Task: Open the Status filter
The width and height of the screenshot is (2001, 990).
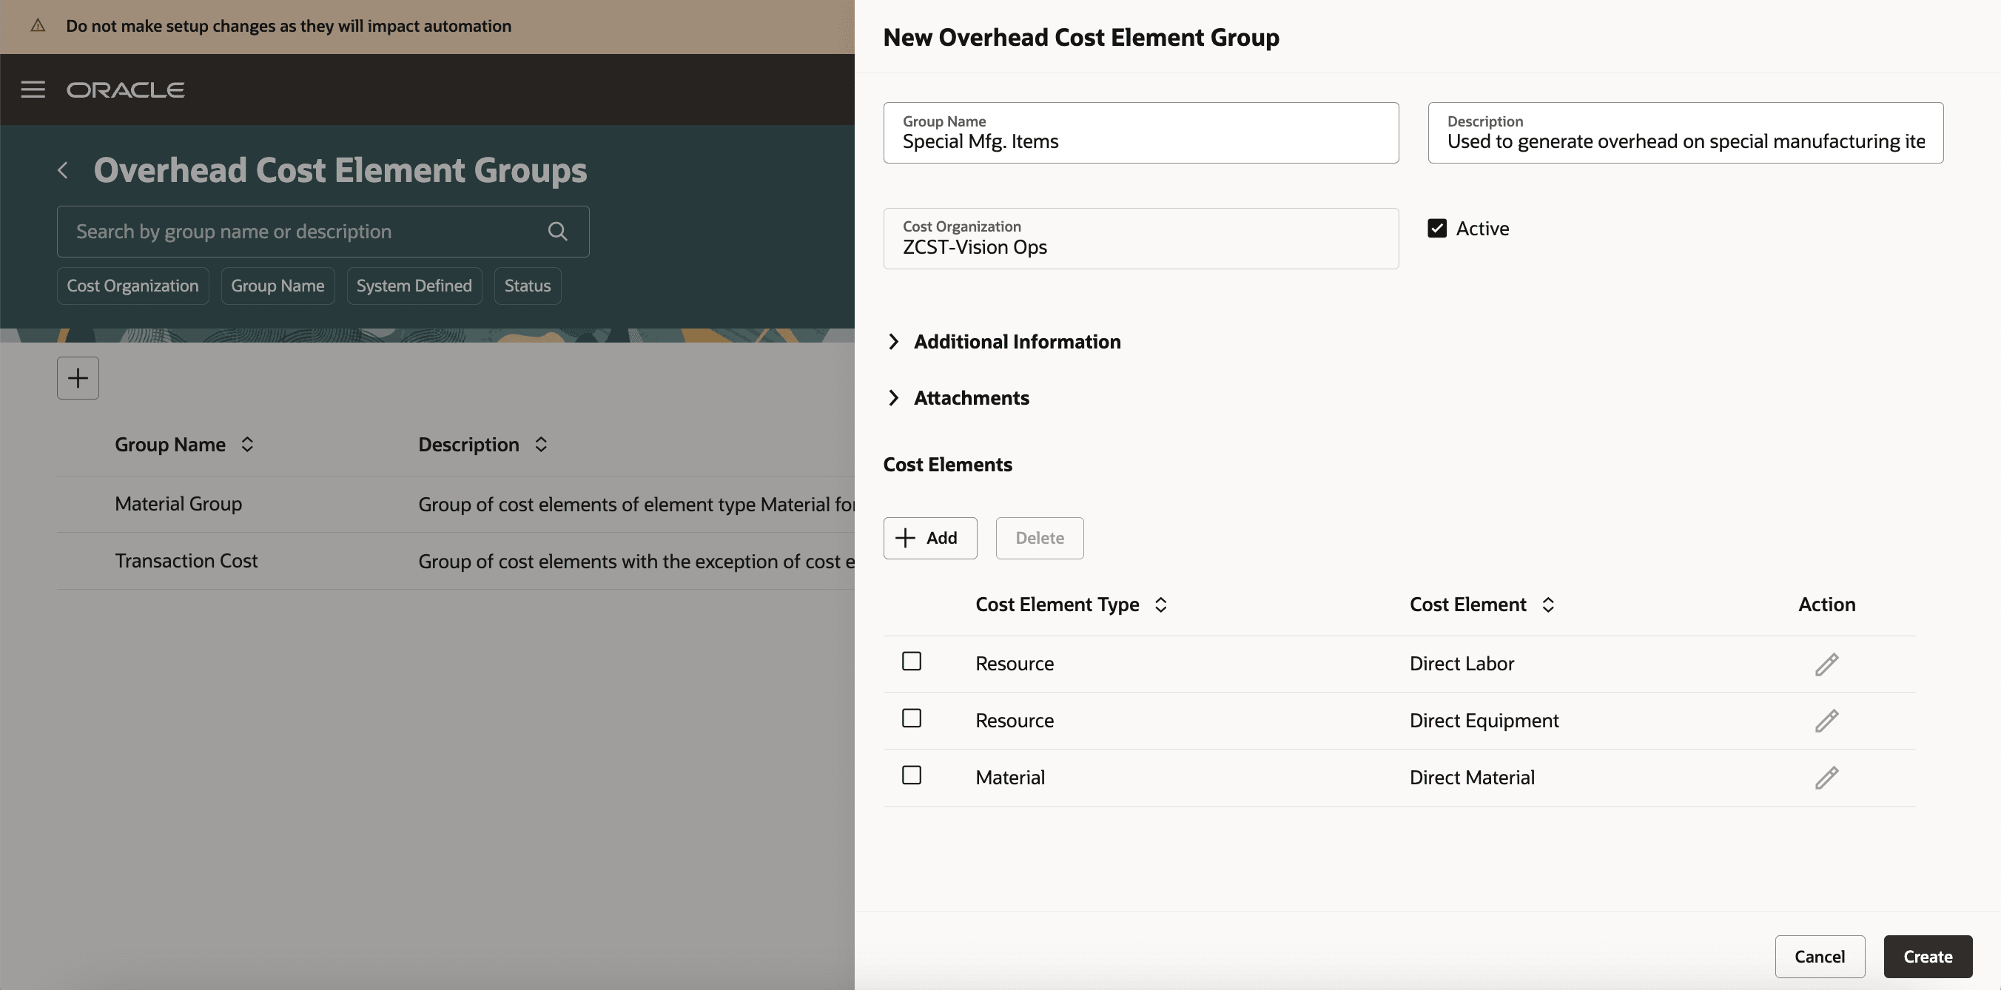Action: point(527,286)
